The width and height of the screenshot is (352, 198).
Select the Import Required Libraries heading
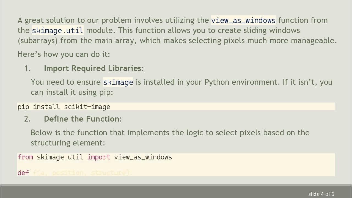tap(93, 68)
